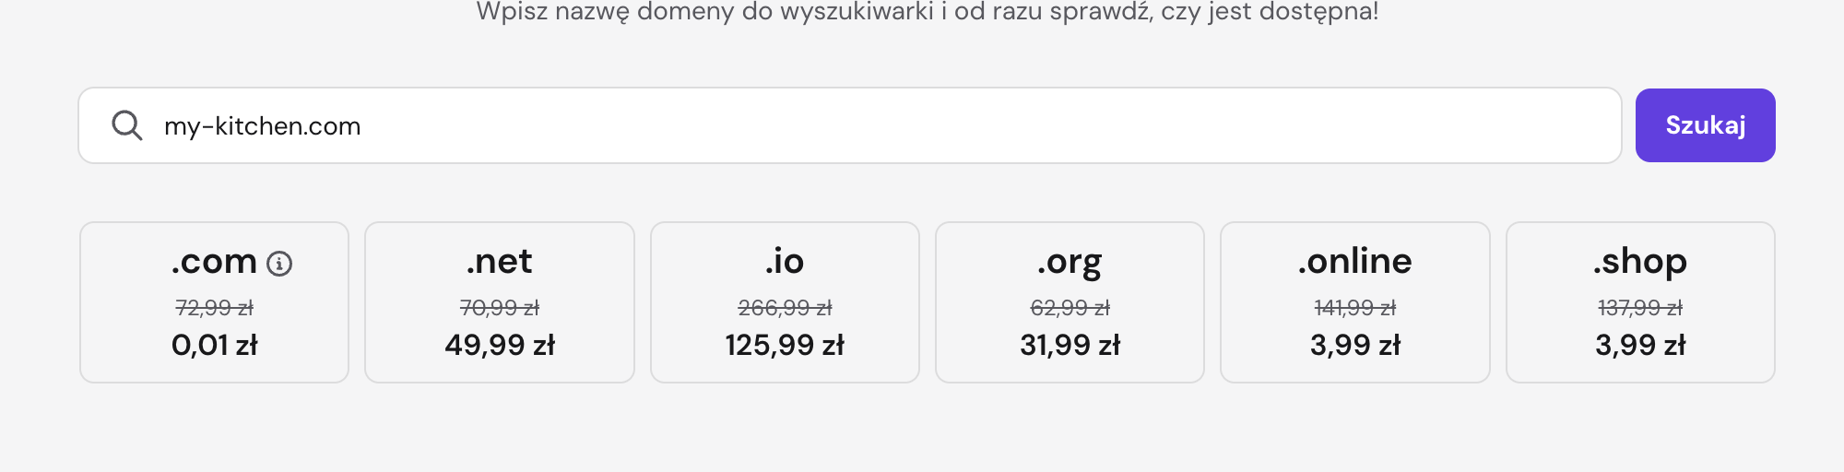Select the .io domain card

click(x=785, y=302)
